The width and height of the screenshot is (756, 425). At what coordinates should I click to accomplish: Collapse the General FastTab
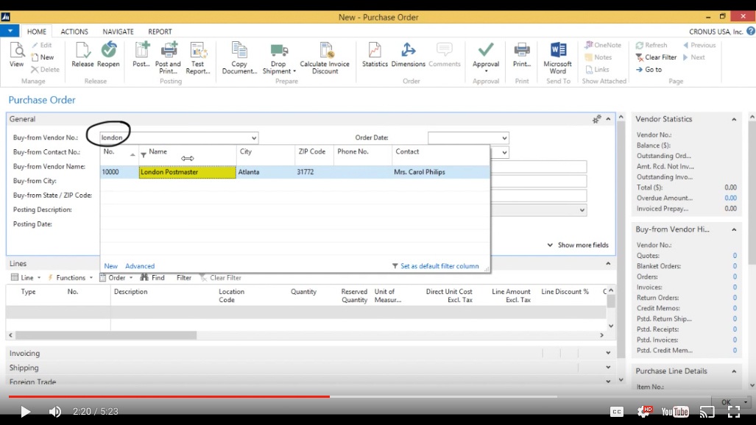point(608,119)
